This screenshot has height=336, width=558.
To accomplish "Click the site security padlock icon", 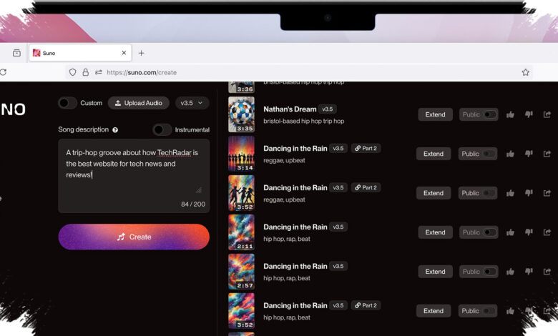I will (85, 72).
